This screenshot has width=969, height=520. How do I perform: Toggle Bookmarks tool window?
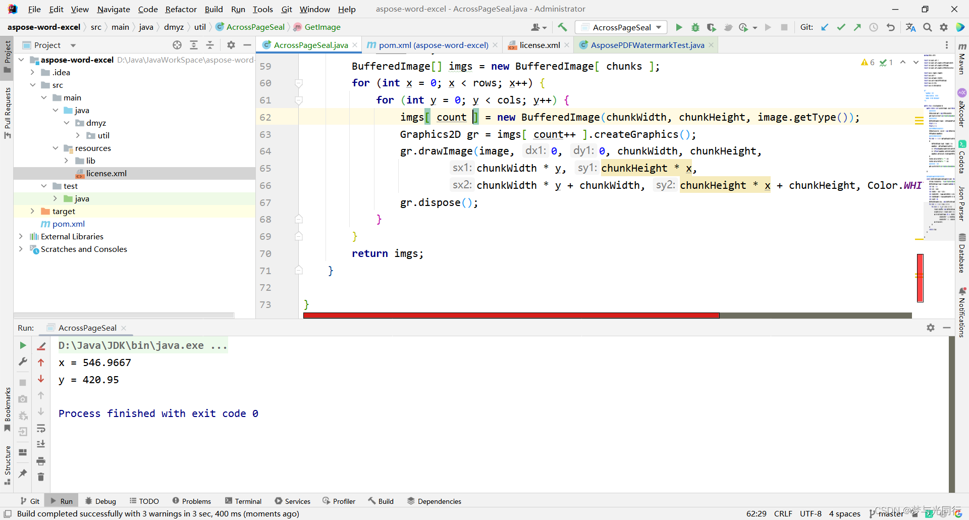coord(7,409)
